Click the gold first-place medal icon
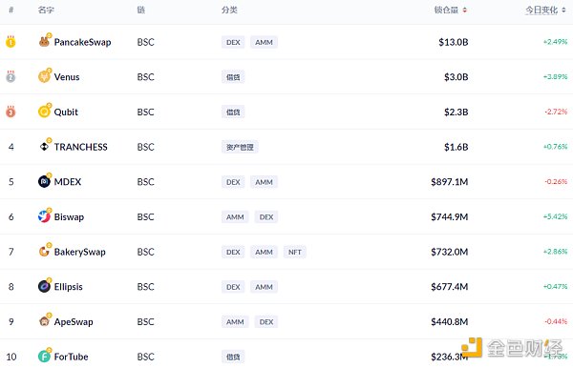Viewport: 573px width, 368px height. (x=11, y=42)
